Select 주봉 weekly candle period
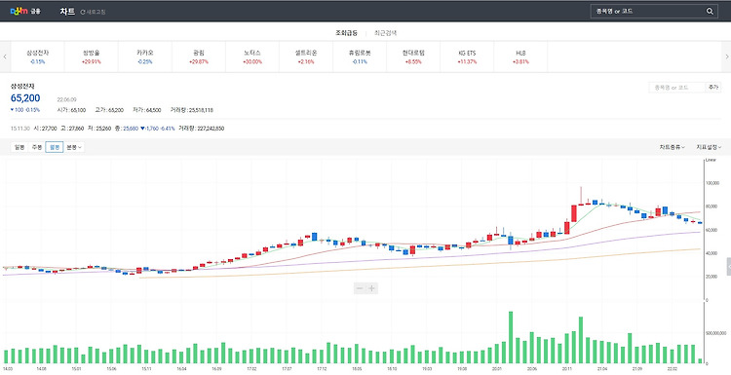The width and height of the screenshot is (731, 375). click(36, 147)
